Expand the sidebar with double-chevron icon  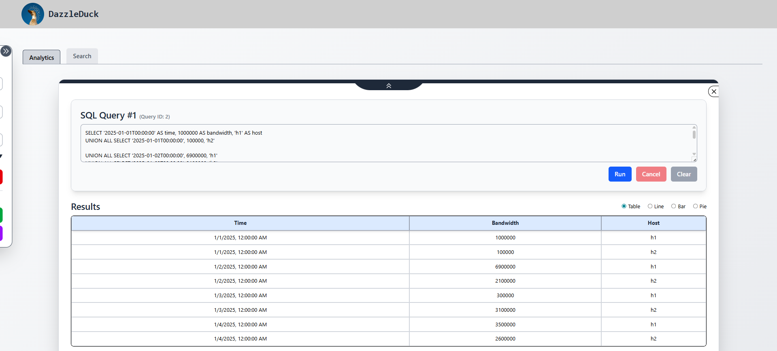point(6,51)
